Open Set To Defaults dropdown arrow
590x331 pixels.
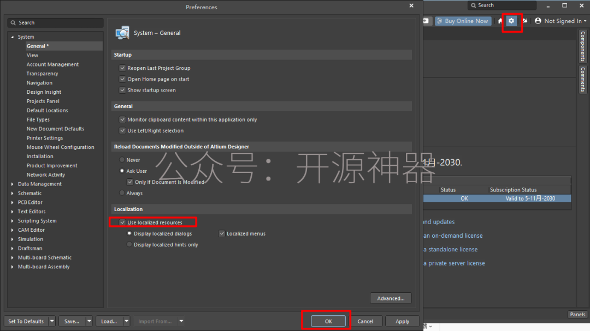click(52, 321)
